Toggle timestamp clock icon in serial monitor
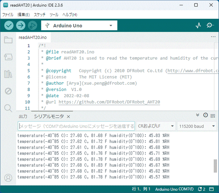This screenshot has height=193, width=219. (x=205, y=115)
